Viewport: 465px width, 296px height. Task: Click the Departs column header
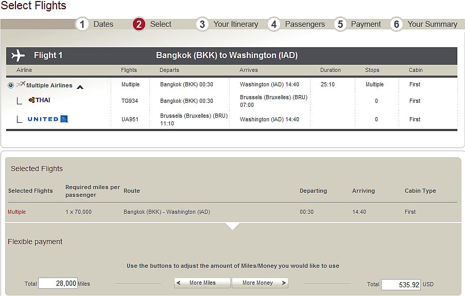click(x=169, y=70)
